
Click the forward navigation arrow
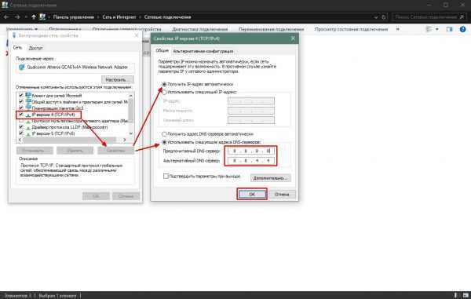(17, 17)
